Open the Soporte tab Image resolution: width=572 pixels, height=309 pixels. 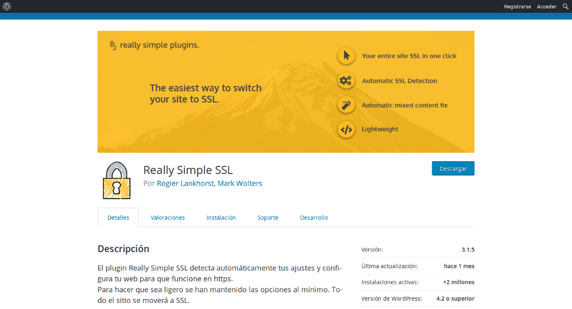(x=268, y=218)
